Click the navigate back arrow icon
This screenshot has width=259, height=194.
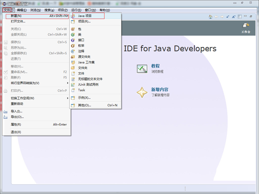[x=216, y=17]
